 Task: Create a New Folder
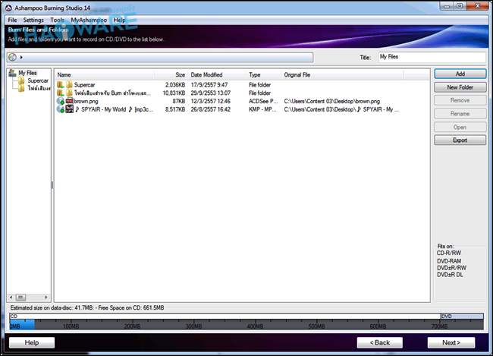[460, 87]
